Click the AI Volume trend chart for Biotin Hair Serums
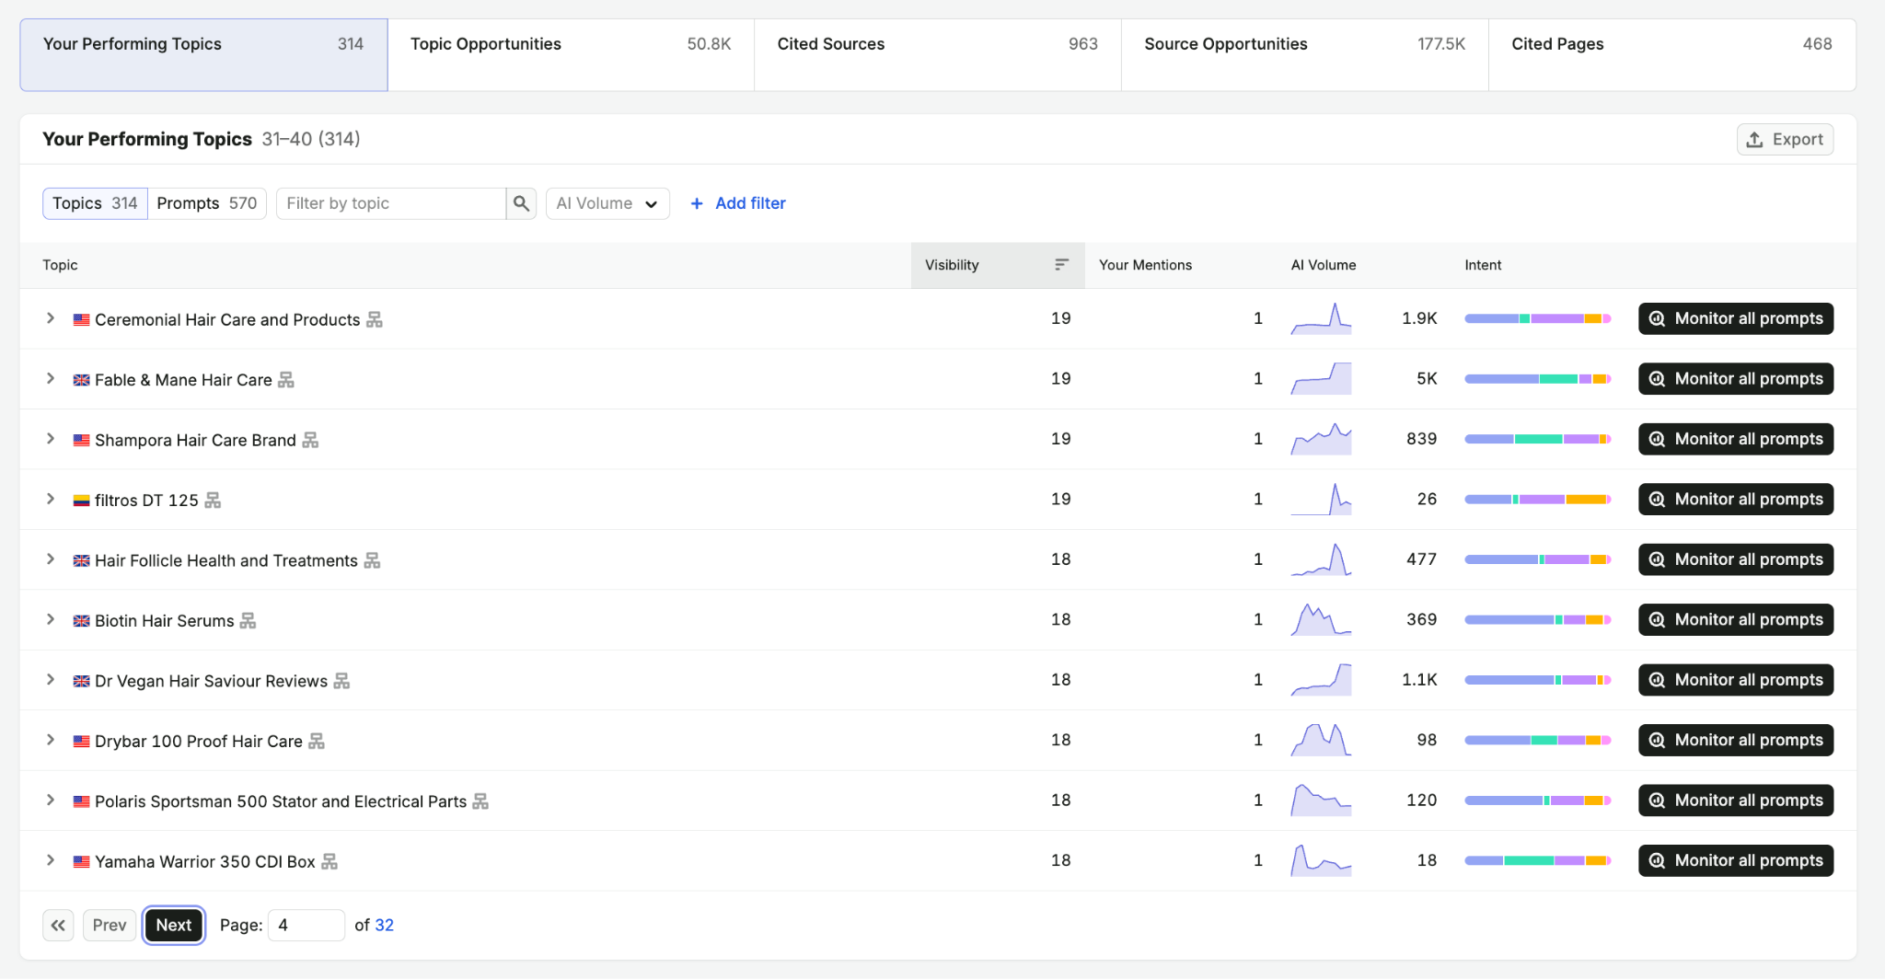Screen dimensions: 1885x979 [1321, 620]
